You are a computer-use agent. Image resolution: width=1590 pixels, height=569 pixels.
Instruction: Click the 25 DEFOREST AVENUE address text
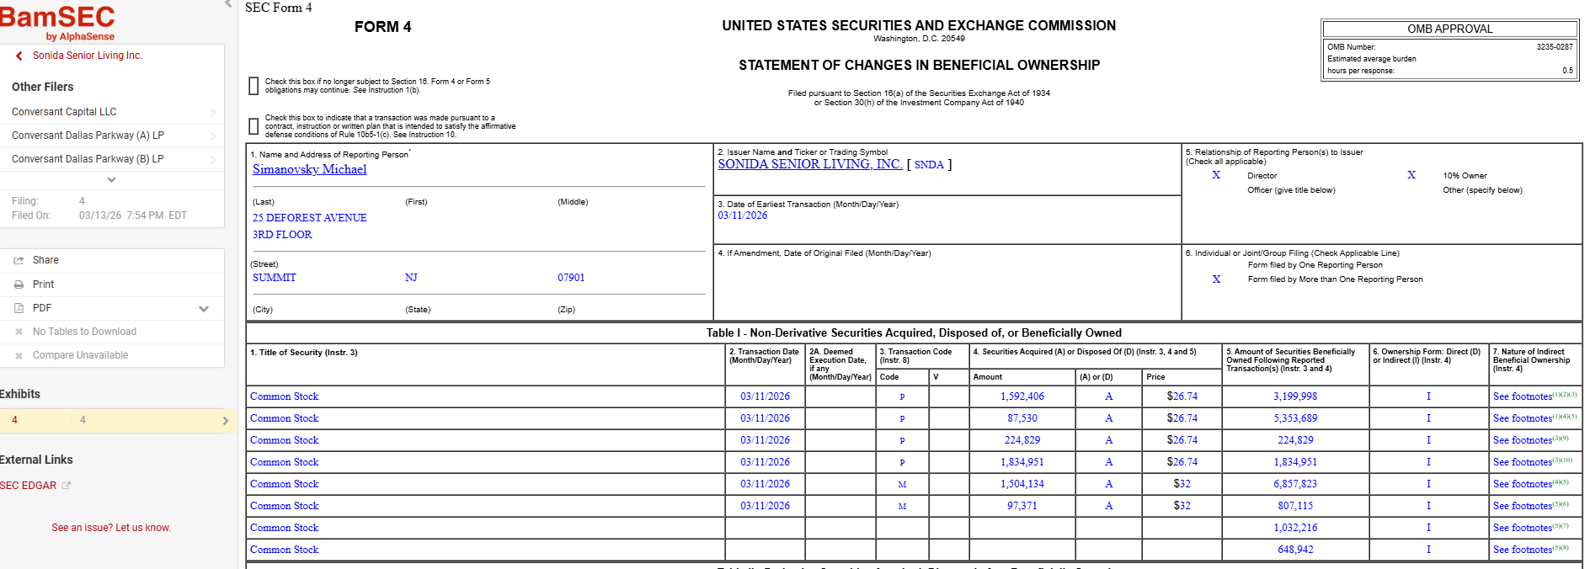[309, 218]
